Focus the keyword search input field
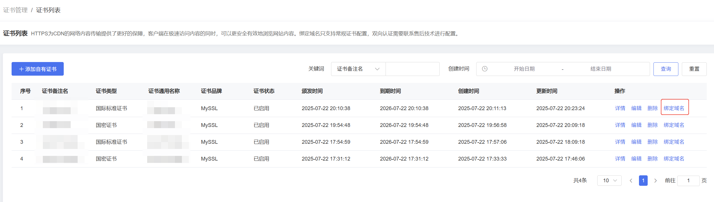 coord(412,69)
